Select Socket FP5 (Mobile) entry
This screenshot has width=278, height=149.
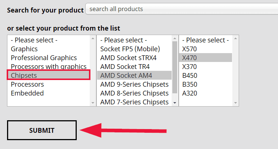[x=135, y=49]
